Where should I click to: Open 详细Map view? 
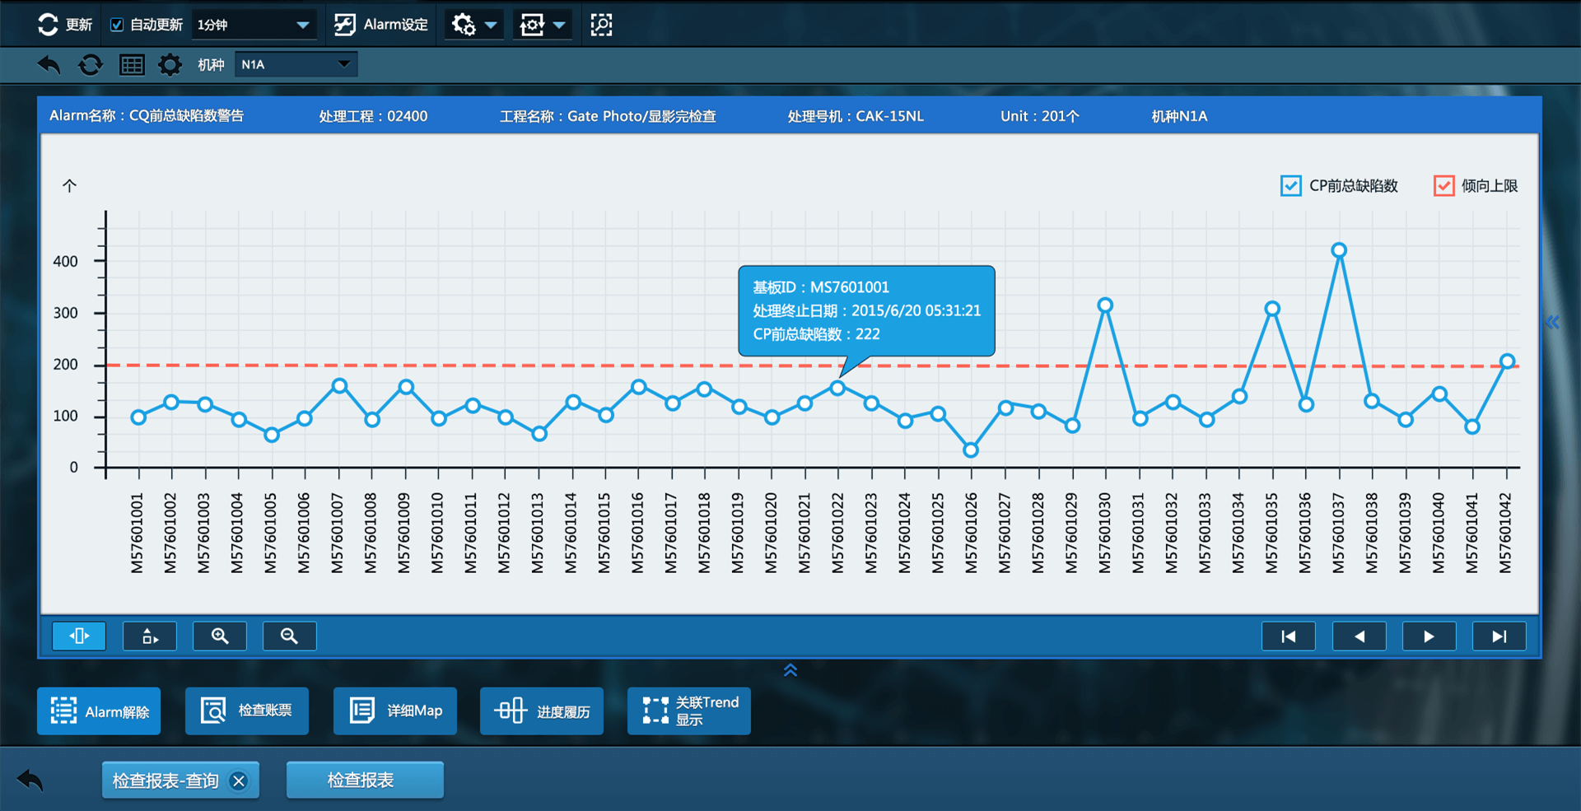(x=395, y=711)
